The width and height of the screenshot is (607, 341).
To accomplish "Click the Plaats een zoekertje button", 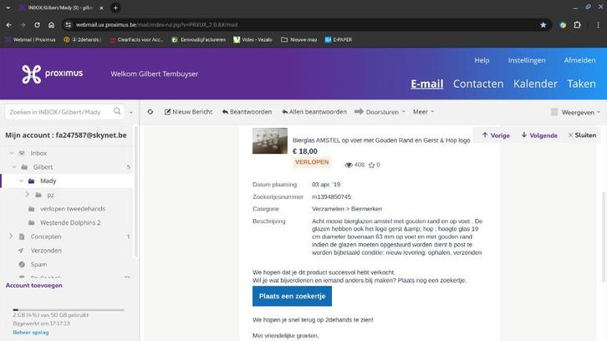I will 292,296.
